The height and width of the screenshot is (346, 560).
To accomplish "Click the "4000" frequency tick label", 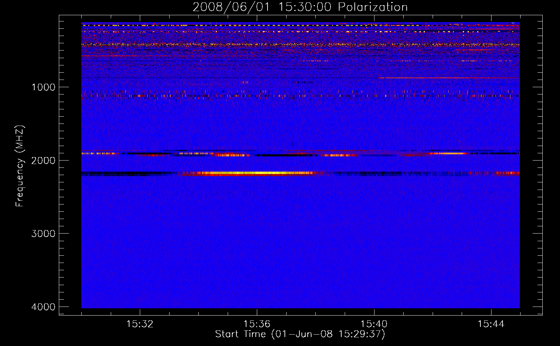I will [x=43, y=307].
